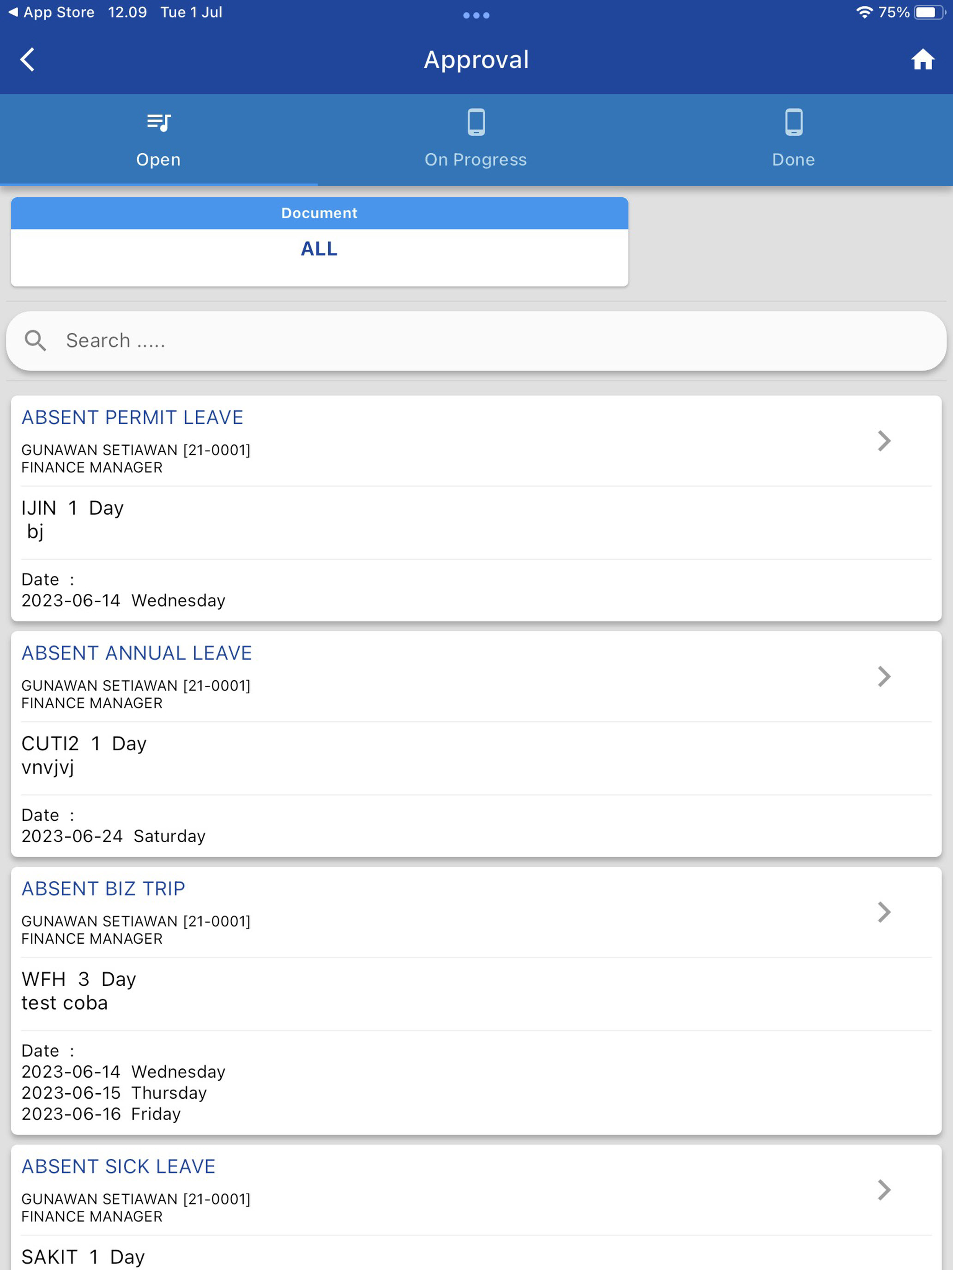The image size is (953, 1270).
Task: Select ABSENT BIZ TRIP title
Action: pyautogui.click(x=103, y=889)
